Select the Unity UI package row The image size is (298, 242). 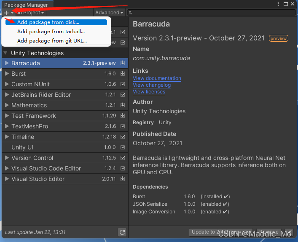click(x=65, y=147)
